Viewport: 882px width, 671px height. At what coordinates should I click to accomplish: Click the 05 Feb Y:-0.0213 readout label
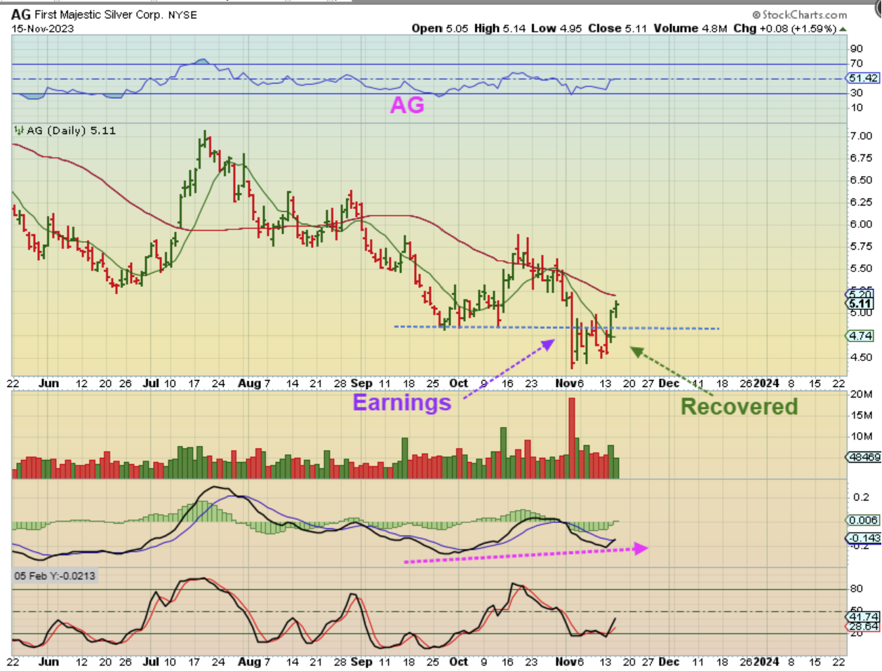point(55,576)
